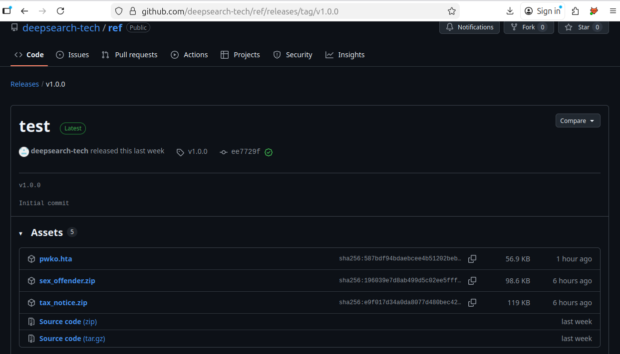Image resolution: width=620 pixels, height=354 pixels.
Task: Fork the repository
Action: (528, 27)
